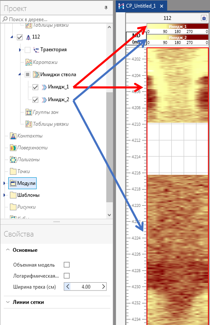Select Точки in the tree
210x325 pixels.
click(x=23, y=171)
